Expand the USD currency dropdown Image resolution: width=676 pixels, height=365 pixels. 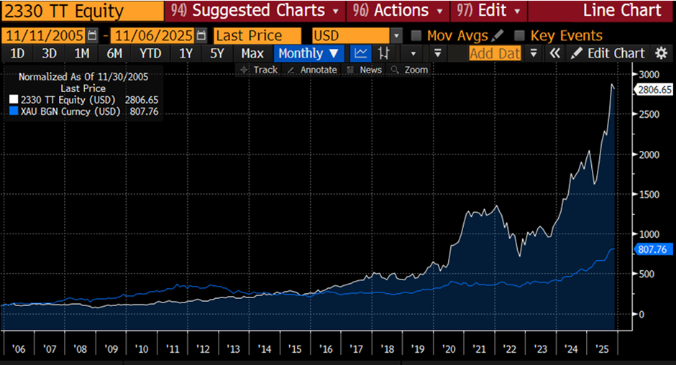[x=396, y=35]
